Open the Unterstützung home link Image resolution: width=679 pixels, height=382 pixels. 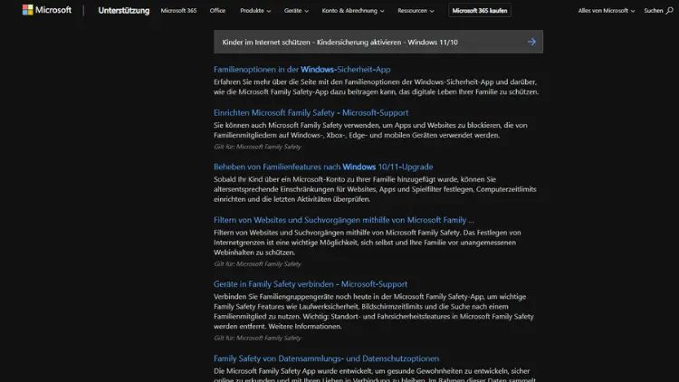click(x=124, y=10)
